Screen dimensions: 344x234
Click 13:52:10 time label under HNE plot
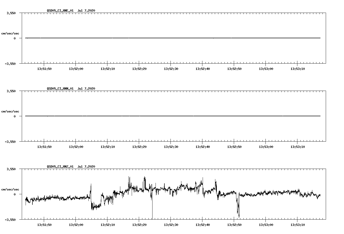pos(108,69)
